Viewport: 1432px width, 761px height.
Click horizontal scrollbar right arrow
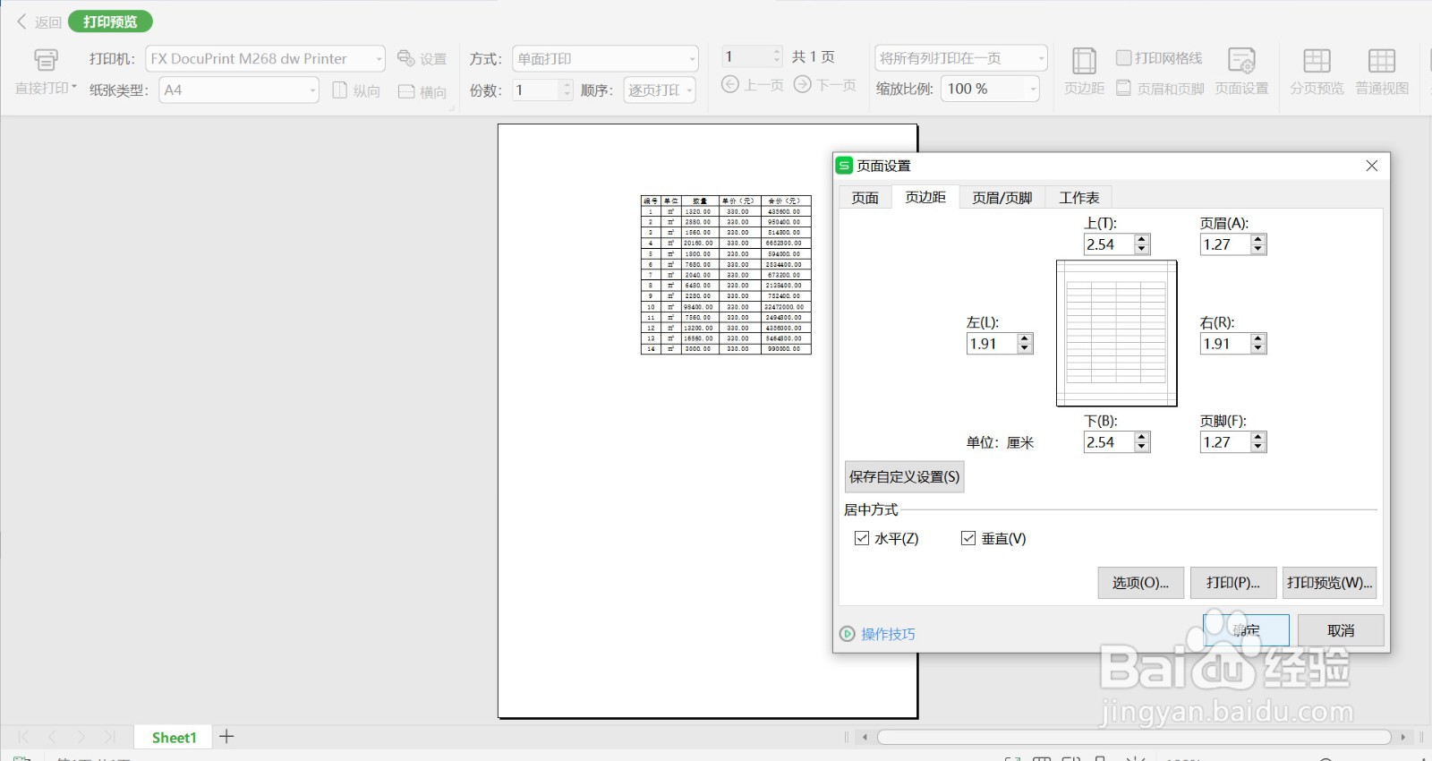point(1403,737)
